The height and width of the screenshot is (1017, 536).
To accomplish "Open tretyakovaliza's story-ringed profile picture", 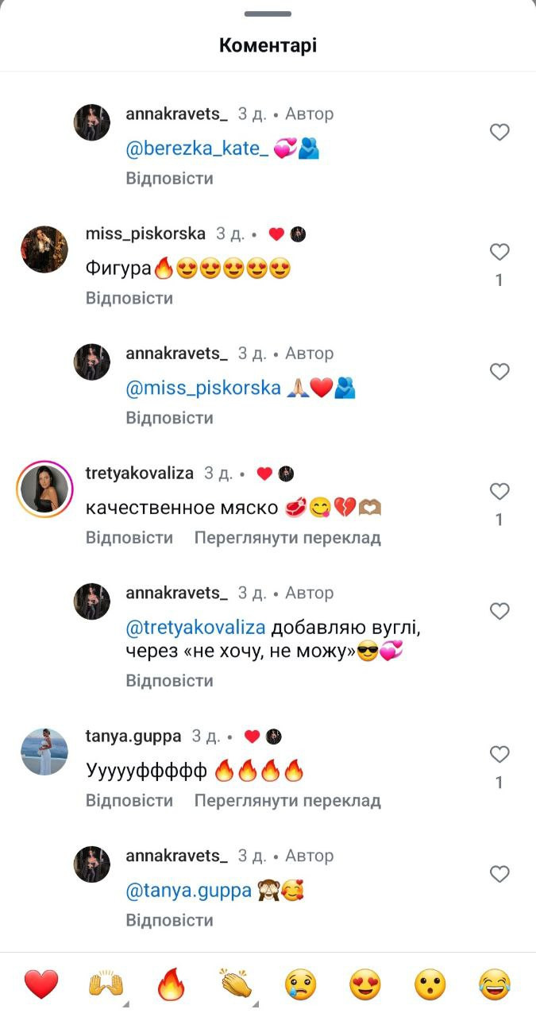I will 44,489.
